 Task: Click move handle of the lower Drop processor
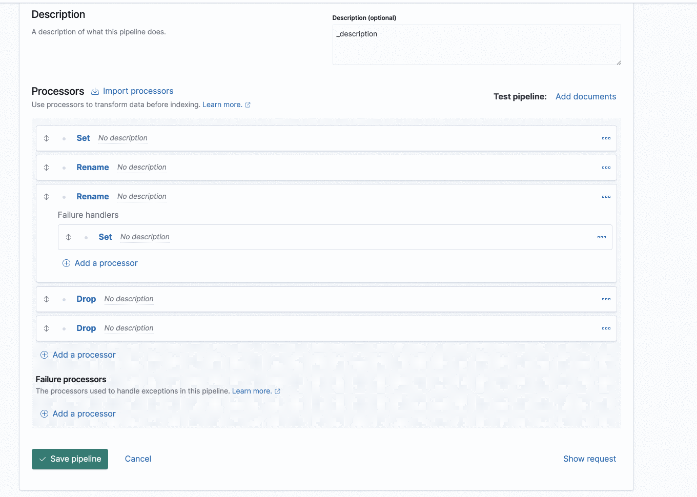(x=47, y=328)
